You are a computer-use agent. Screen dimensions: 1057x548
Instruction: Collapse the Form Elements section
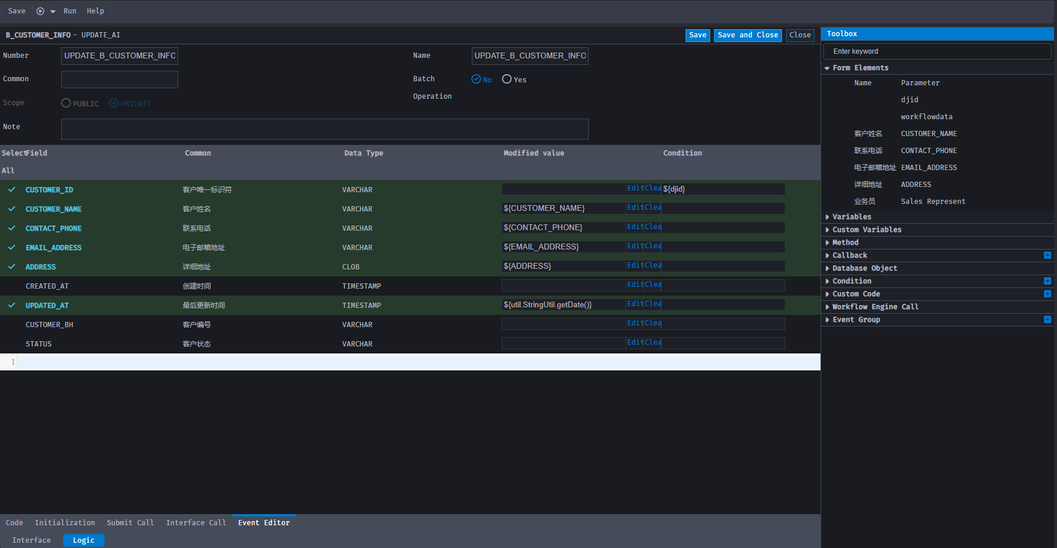[860, 68]
